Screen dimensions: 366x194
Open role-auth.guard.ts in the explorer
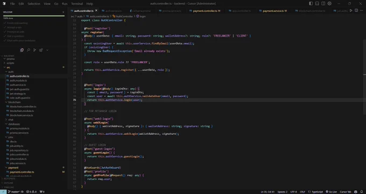20,98
